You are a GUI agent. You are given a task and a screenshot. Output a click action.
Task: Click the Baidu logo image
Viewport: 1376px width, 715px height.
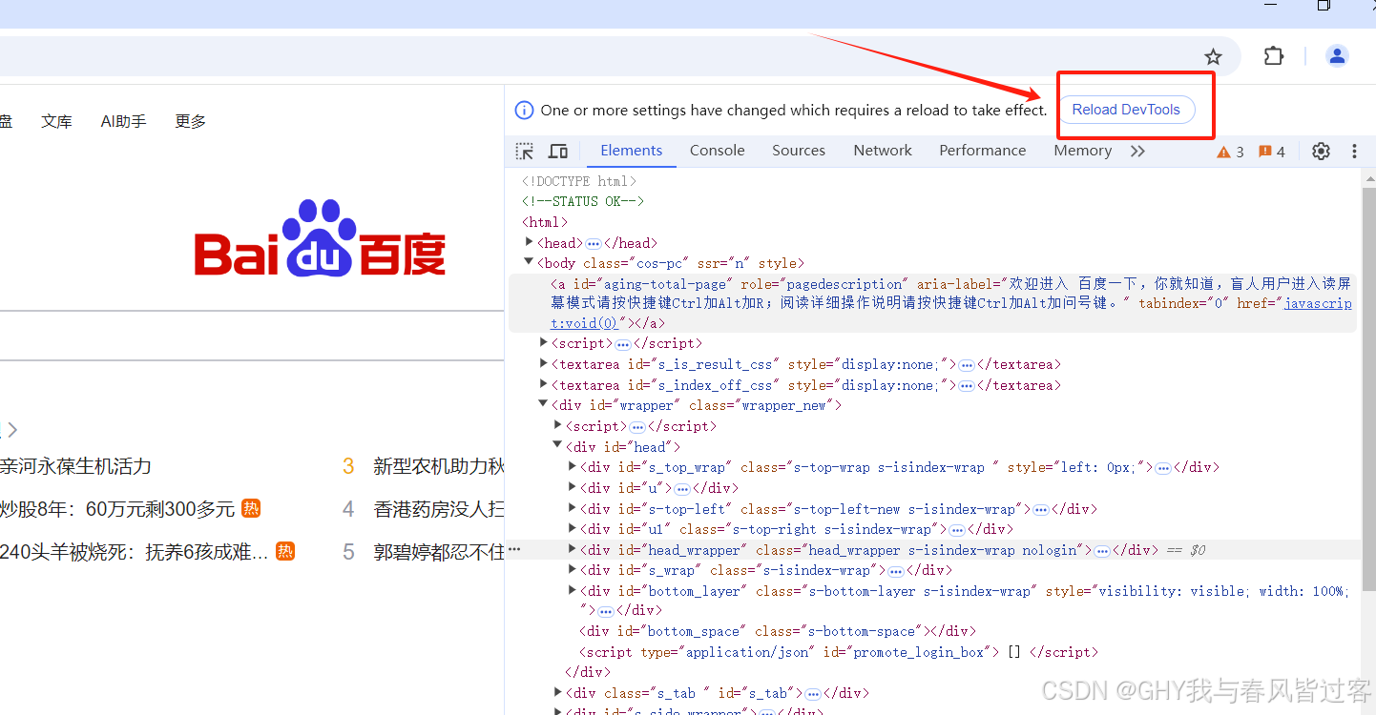pos(320,238)
